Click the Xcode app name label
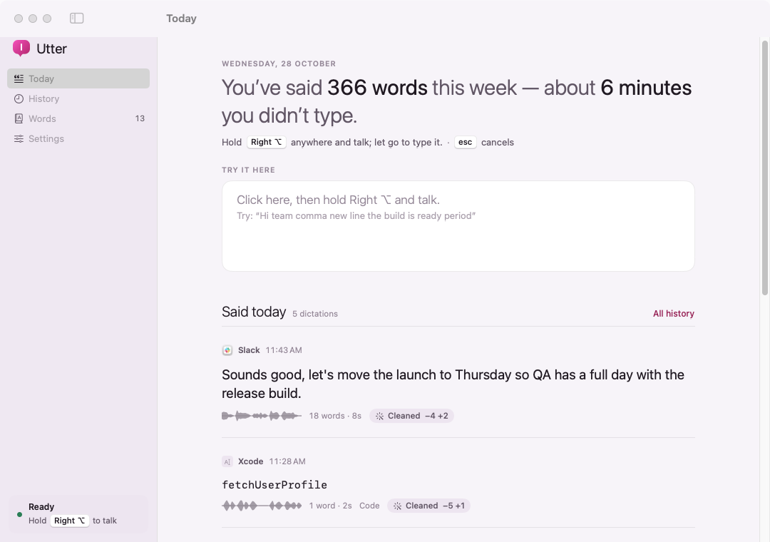This screenshot has height=542, width=770. 250,461
